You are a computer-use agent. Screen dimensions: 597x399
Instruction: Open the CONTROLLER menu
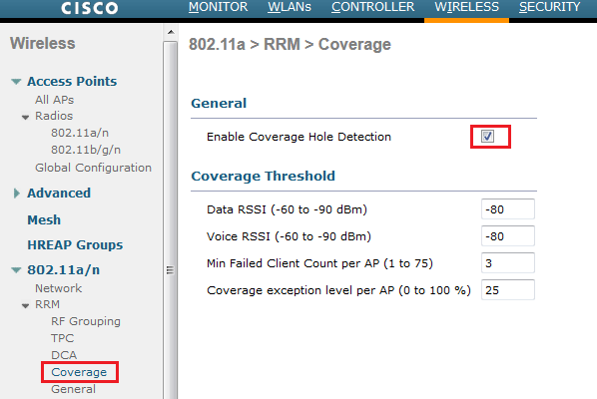[372, 7]
